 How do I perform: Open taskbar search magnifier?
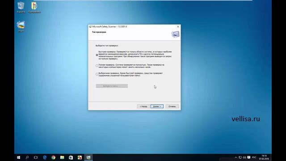(27, 157)
